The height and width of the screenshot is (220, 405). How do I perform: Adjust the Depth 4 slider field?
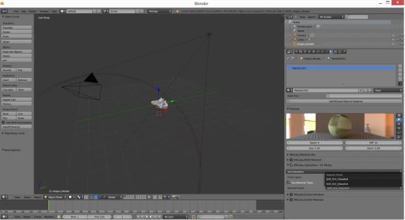[x=314, y=142]
